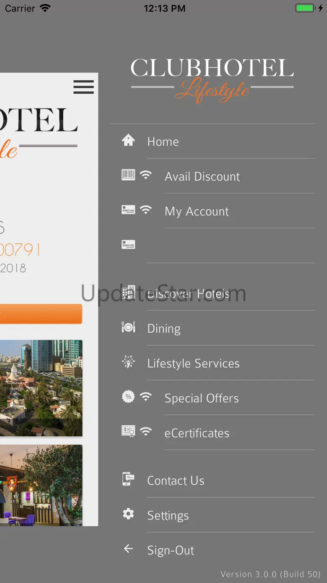
Task: Open the restaurant photo card
Action: tap(41, 485)
